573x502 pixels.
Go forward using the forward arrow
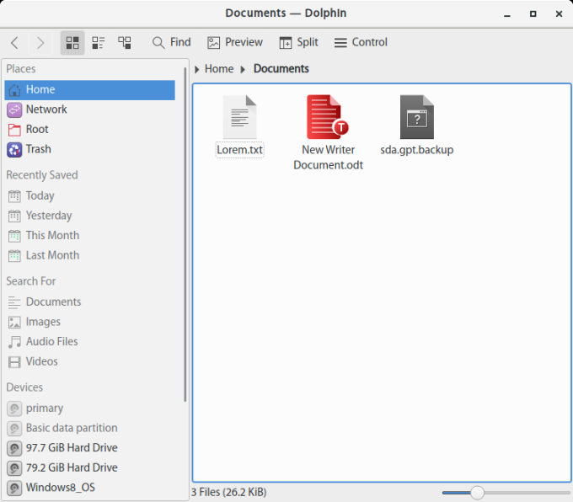pyautogui.click(x=40, y=43)
